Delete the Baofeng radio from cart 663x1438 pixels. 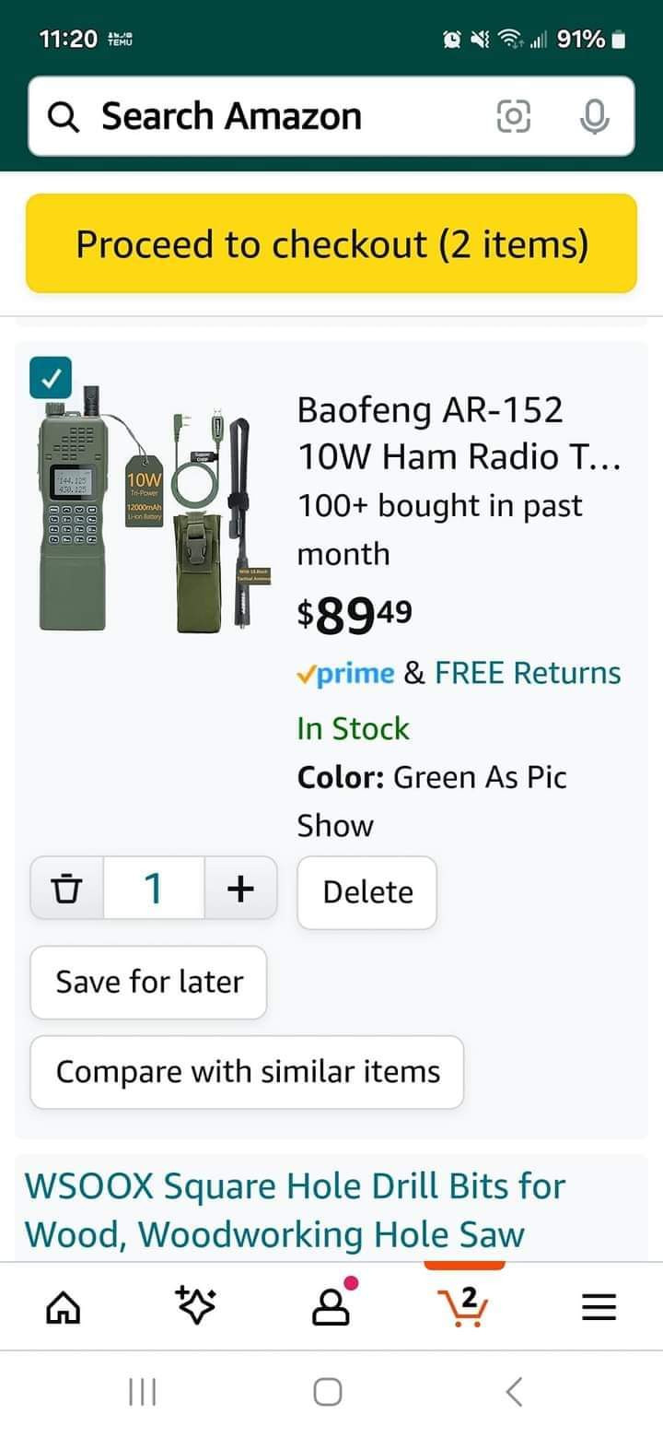[x=366, y=892]
